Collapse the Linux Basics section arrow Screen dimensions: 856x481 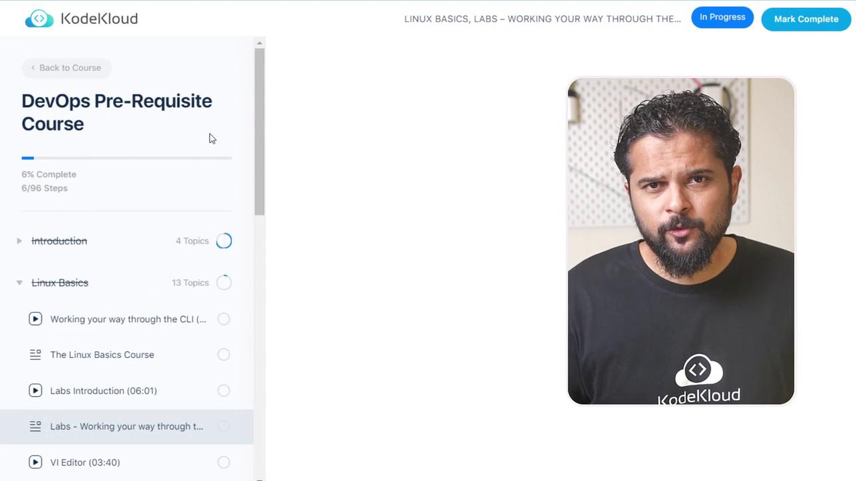[x=19, y=283]
